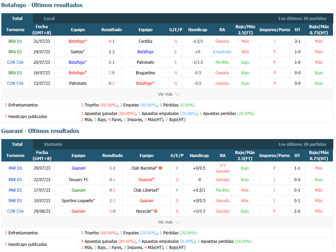This screenshot has height=252, width=336.
Task: Click CON CSA tournament in 20/07/23 row
Action: point(15,62)
